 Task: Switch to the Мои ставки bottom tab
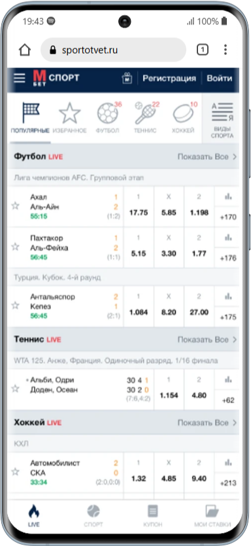212,516
